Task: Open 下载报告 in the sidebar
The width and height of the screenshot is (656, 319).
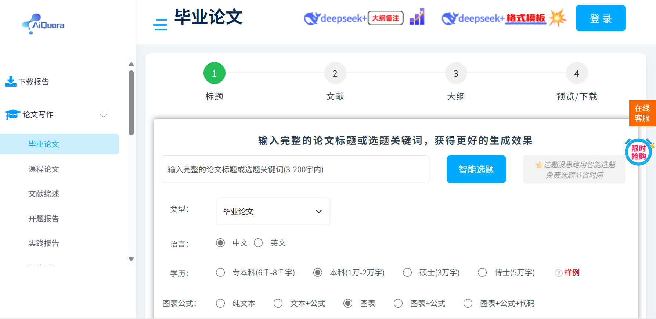Action: point(34,82)
